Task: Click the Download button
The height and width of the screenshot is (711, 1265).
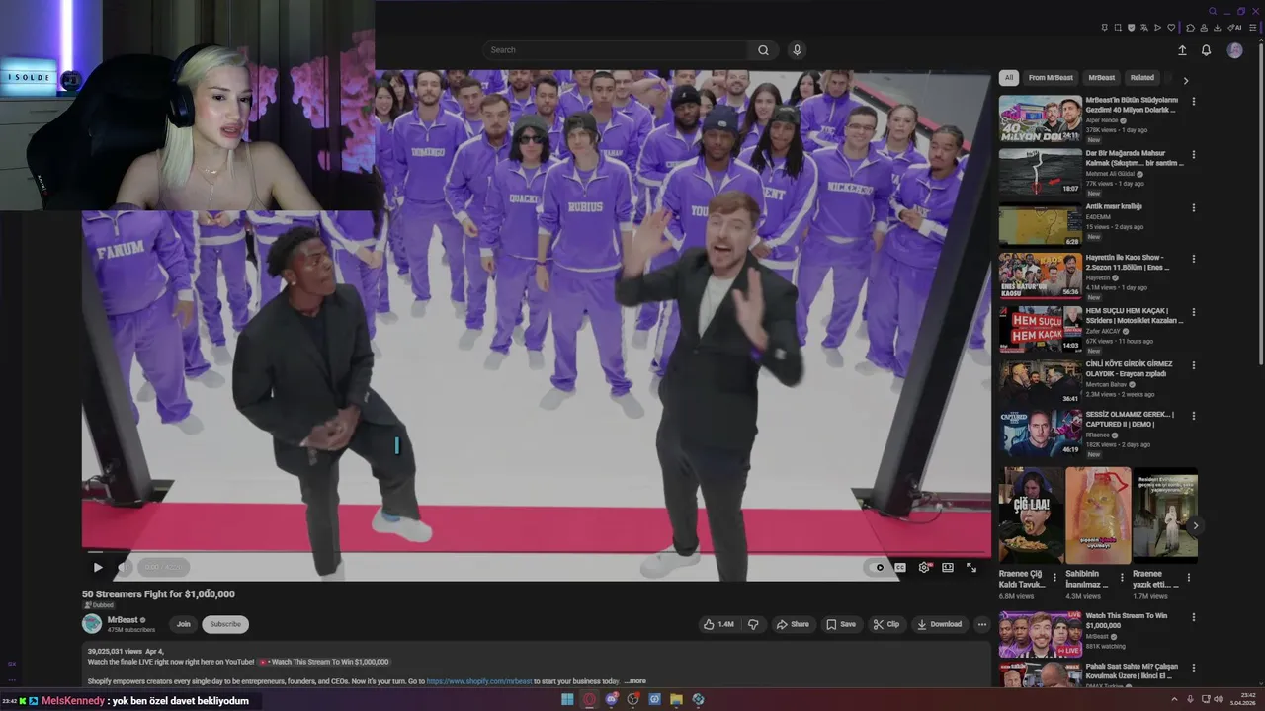Action: tap(939, 624)
